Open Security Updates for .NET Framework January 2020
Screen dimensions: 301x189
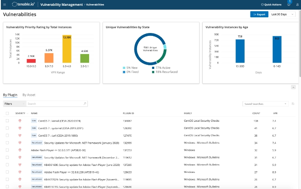click(82, 143)
